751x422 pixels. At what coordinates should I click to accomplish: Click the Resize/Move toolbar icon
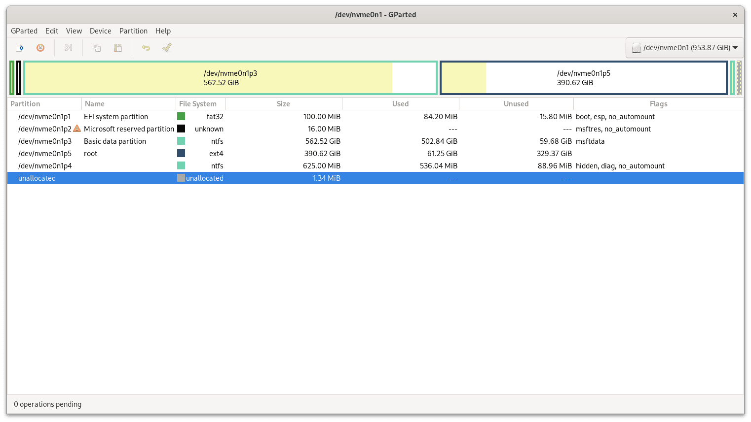[69, 48]
